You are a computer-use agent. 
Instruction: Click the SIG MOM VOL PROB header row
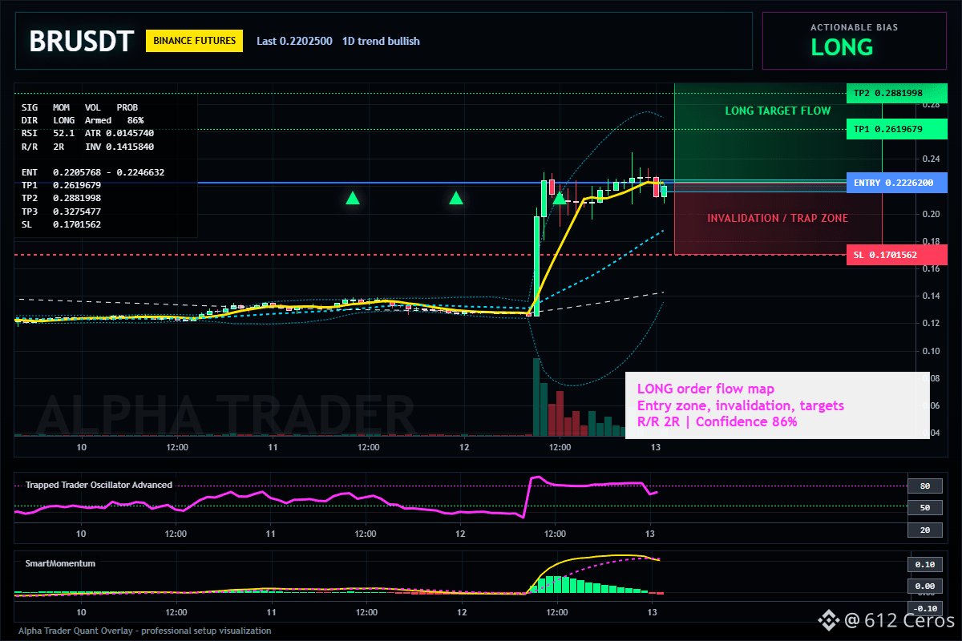(79, 107)
